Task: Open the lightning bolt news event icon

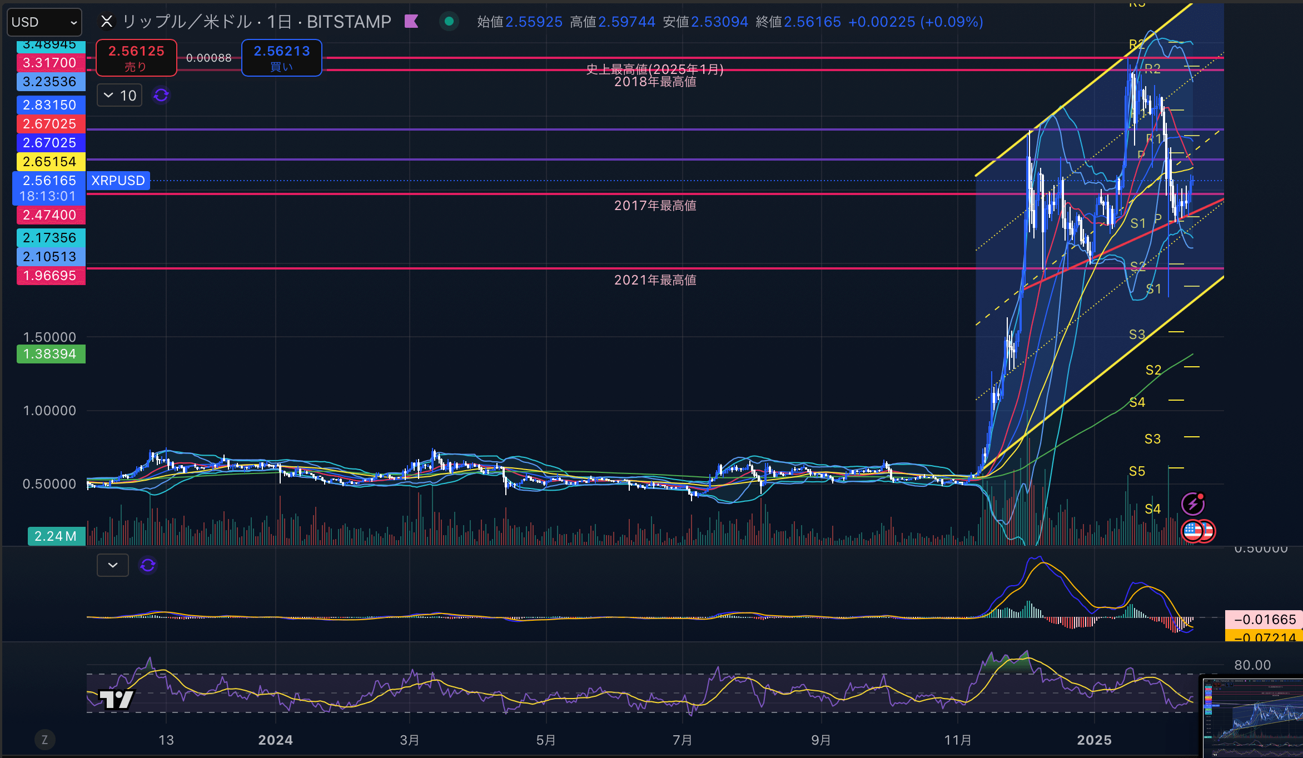Action: click(1193, 504)
